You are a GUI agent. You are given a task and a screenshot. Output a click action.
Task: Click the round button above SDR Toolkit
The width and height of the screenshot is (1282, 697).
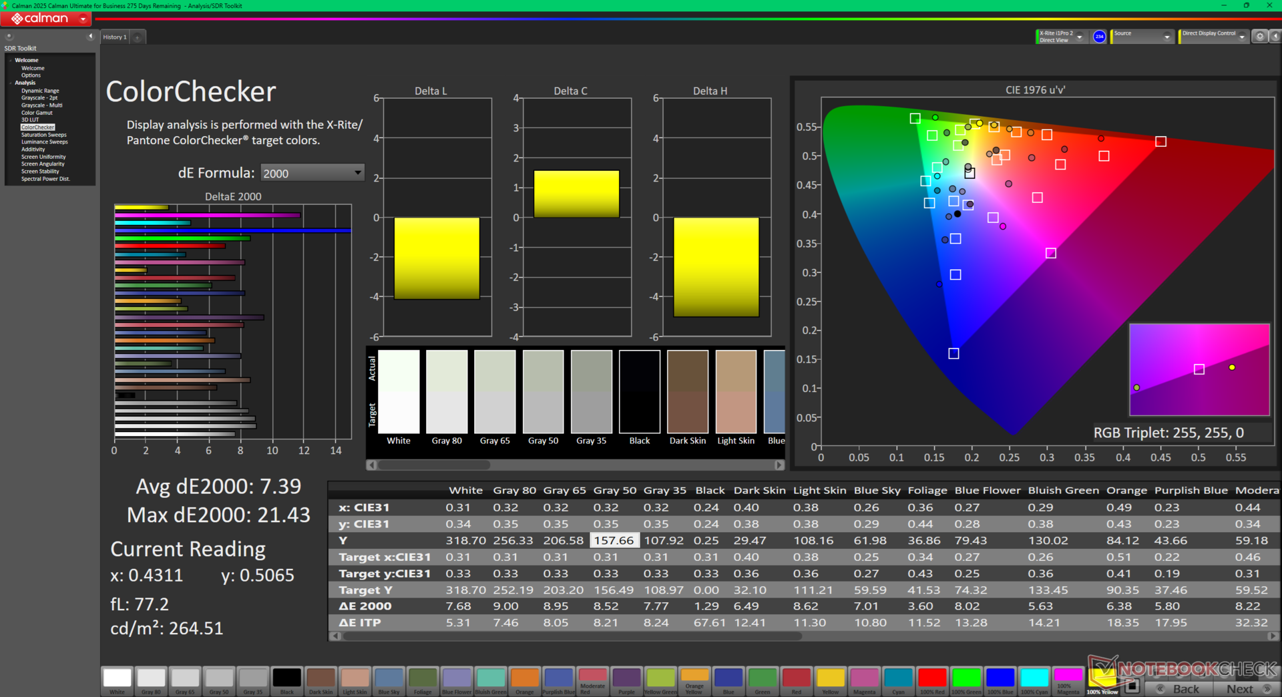[9, 37]
